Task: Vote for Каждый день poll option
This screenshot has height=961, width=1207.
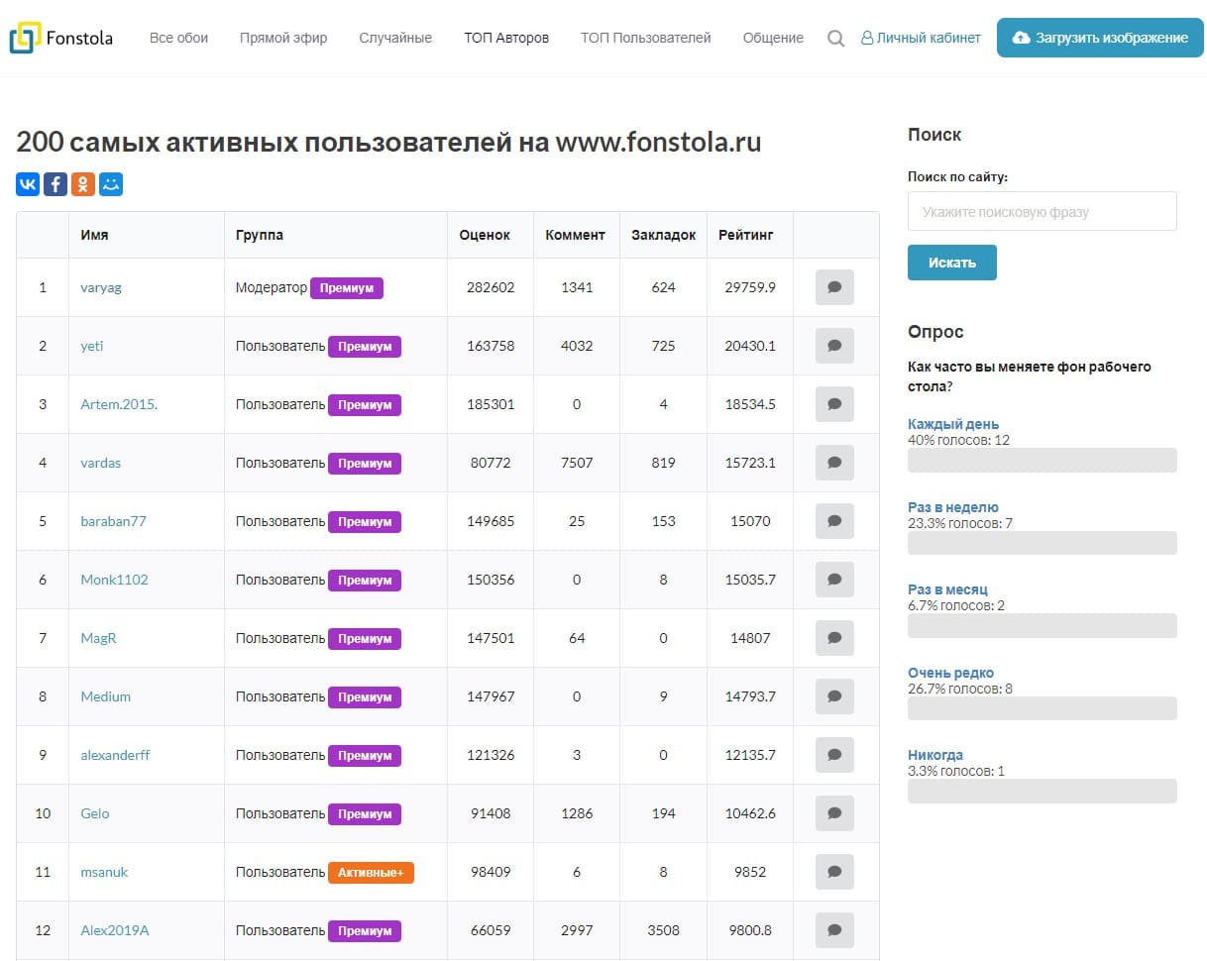Action: (952, 424)
